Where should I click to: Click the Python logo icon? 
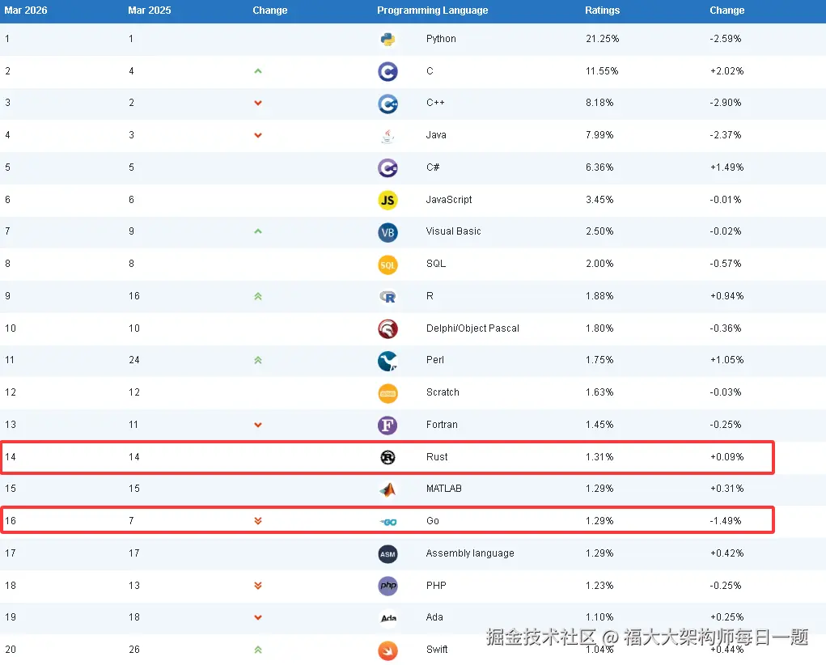pos(388,40)
